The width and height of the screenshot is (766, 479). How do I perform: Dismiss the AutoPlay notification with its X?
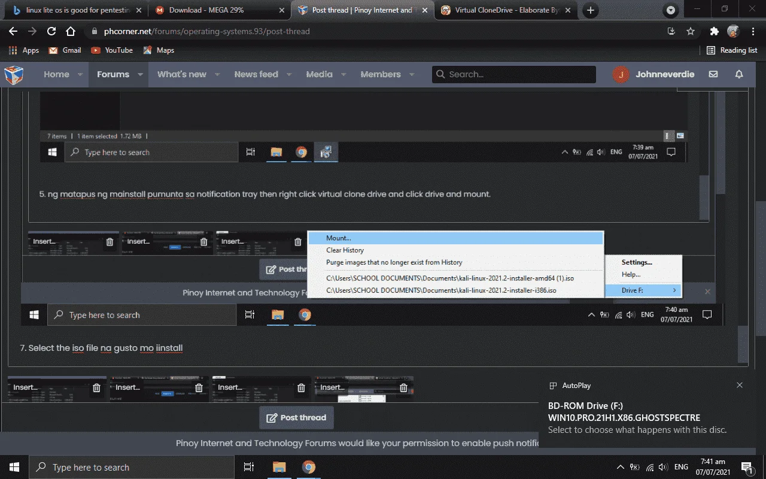click(x=740, y=385)
